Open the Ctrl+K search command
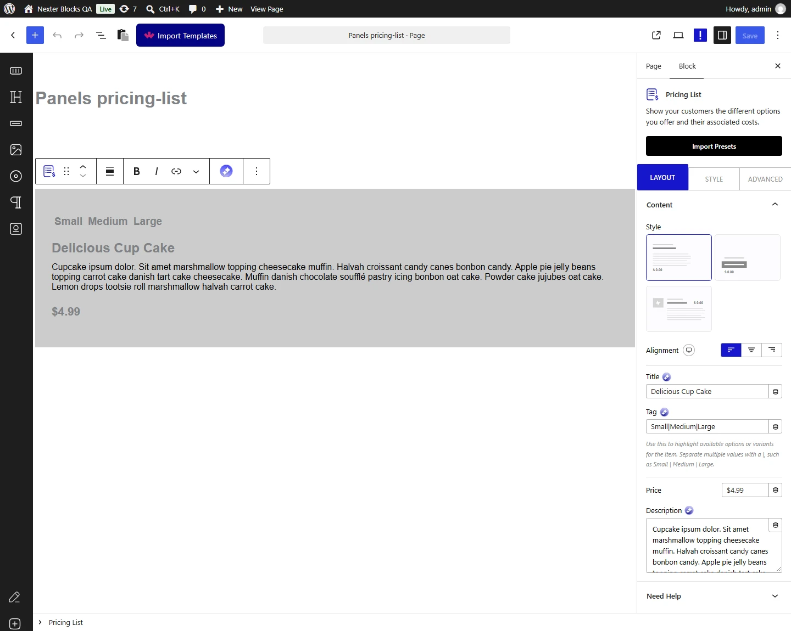Viewport: 791px width, 631px height. coord(163,9)
